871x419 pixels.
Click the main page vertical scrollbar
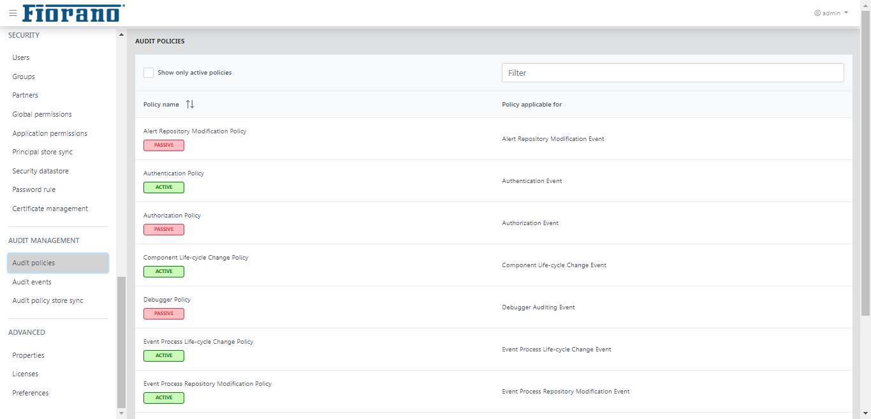(865, 163)
